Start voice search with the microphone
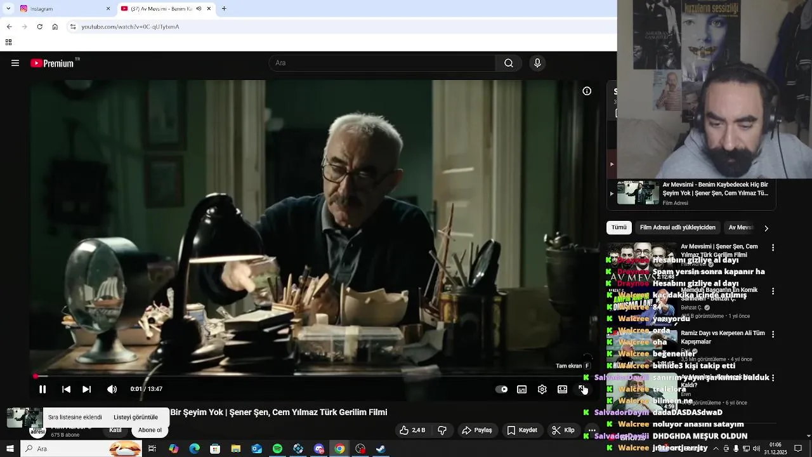Screen dimensions: 812x457 click(x=537, y=63)
